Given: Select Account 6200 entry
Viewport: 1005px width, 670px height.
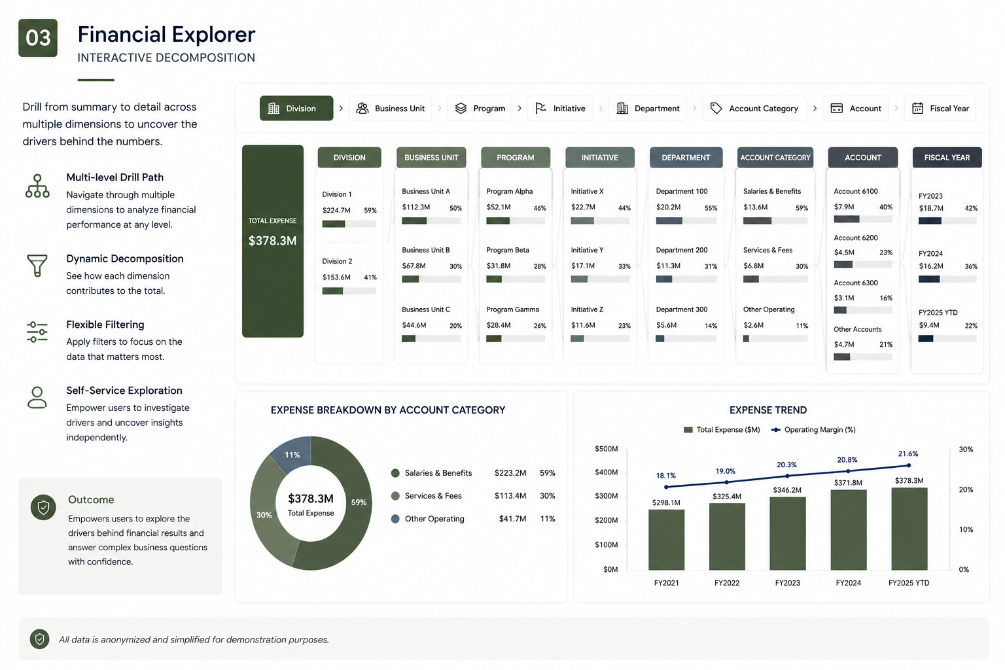Looking at the screenshot, I should (x=863, y=251).
